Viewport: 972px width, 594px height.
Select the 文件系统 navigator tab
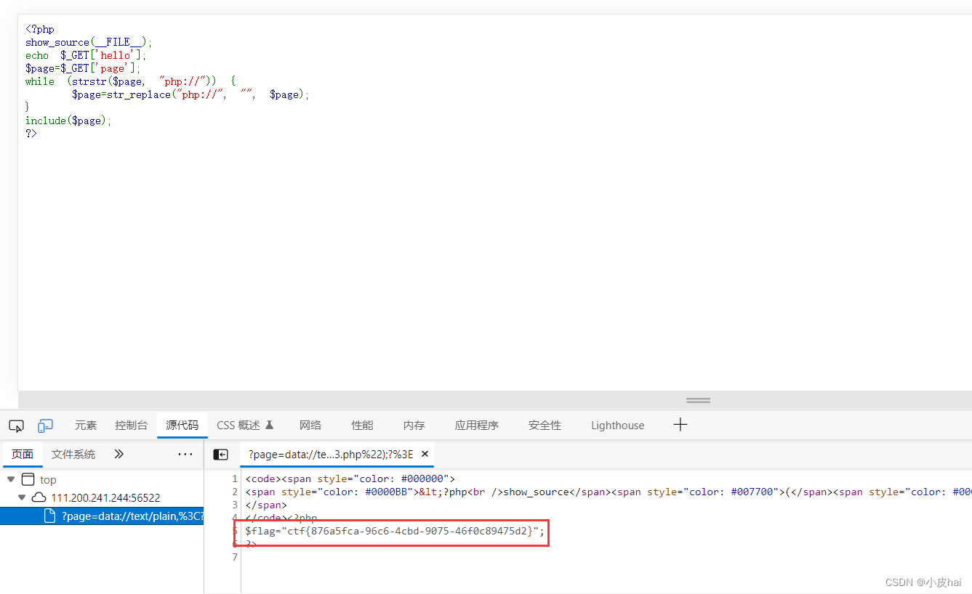tap(73, 455)
